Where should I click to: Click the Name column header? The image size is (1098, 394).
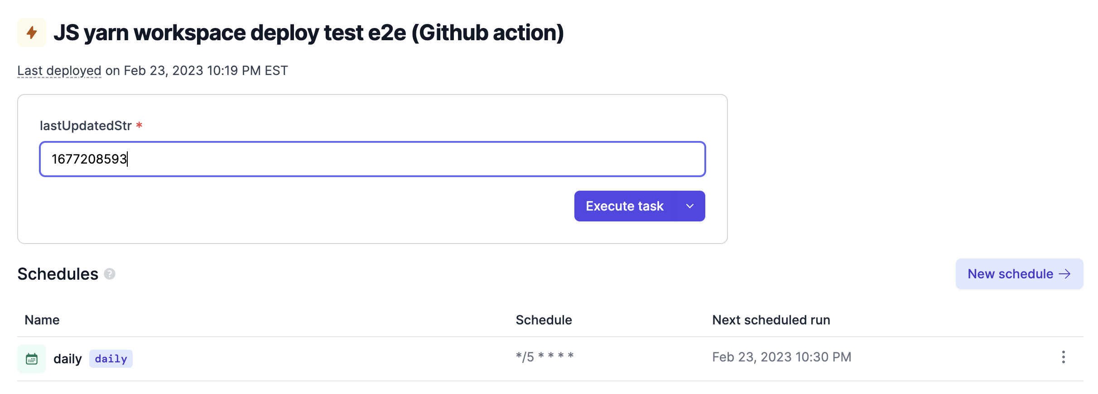pyautogui.click(x=42, y=320)
